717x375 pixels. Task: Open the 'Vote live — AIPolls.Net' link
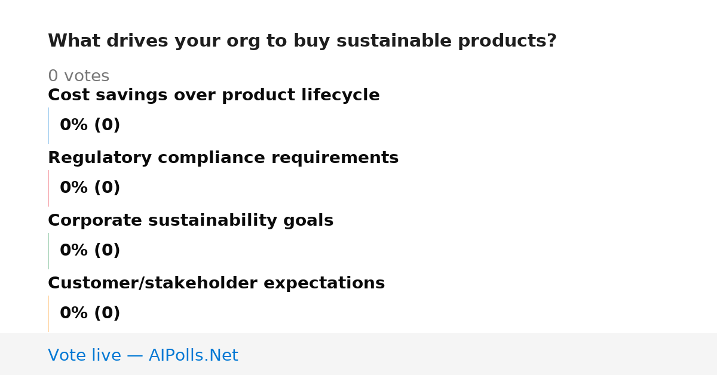pos(143,356)
